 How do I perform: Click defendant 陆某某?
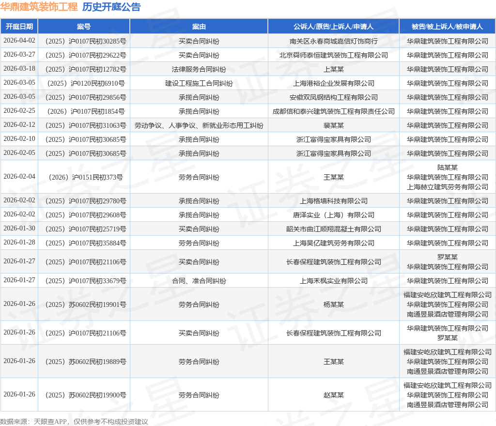click(447, 167)
